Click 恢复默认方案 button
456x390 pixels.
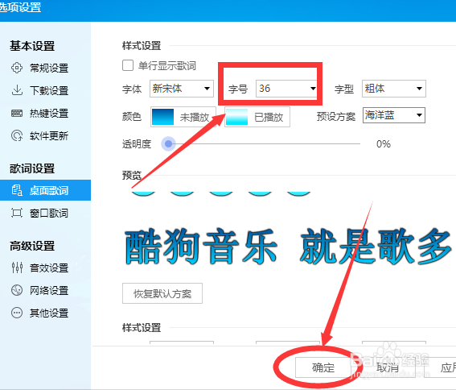coord(162,293)
